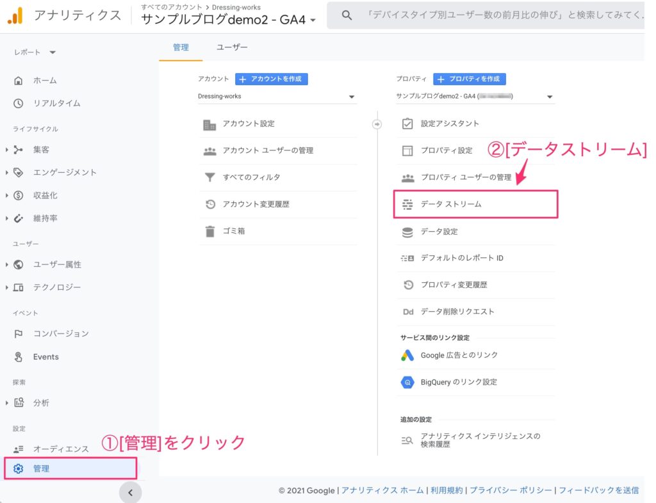Open デフォルトのレポート ID menu item
Image resolution: width=656 pixels, height=503 pixels.
pyautogui.click(x=476, y=258)
